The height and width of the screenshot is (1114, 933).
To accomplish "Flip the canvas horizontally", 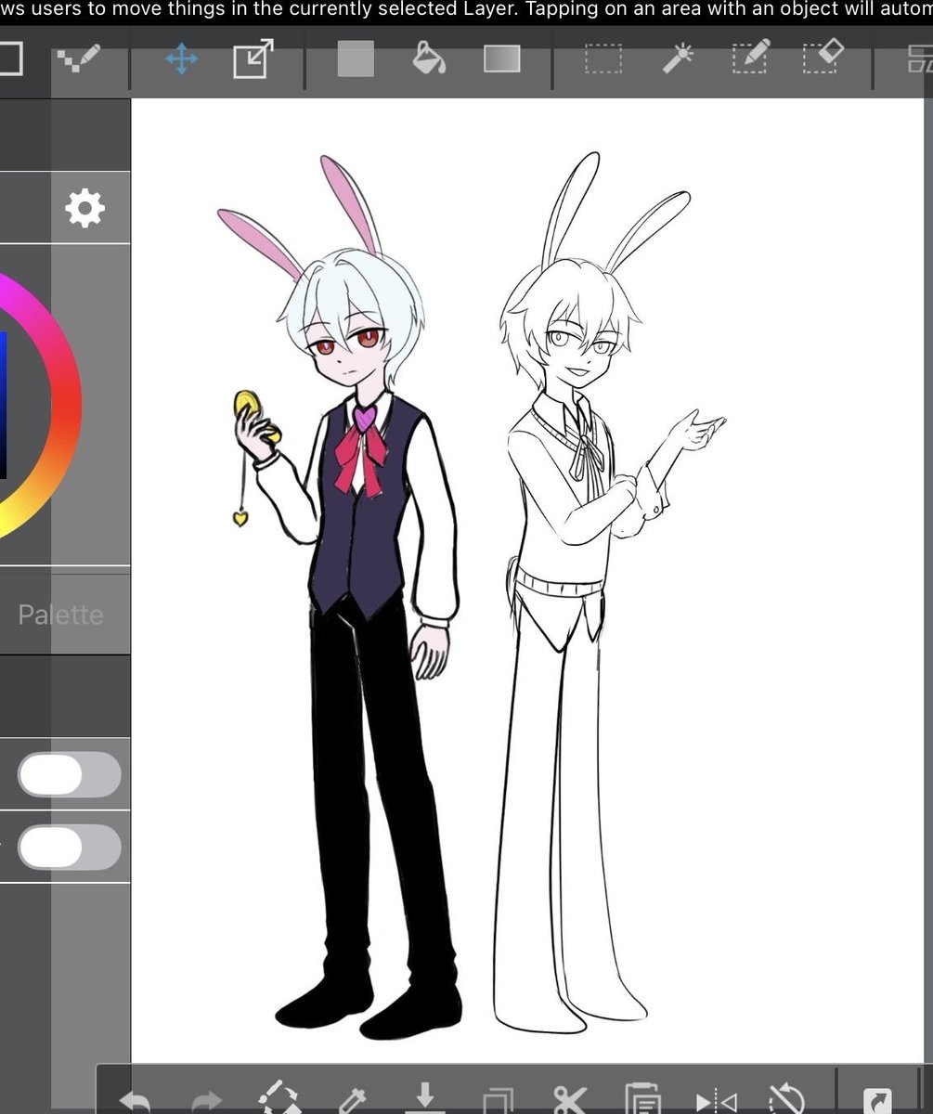I will [x=716, y=1101].
